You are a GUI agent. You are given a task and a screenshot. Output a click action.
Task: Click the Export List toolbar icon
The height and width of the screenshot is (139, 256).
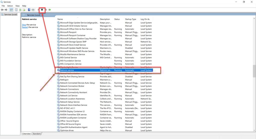pos(24,10)
